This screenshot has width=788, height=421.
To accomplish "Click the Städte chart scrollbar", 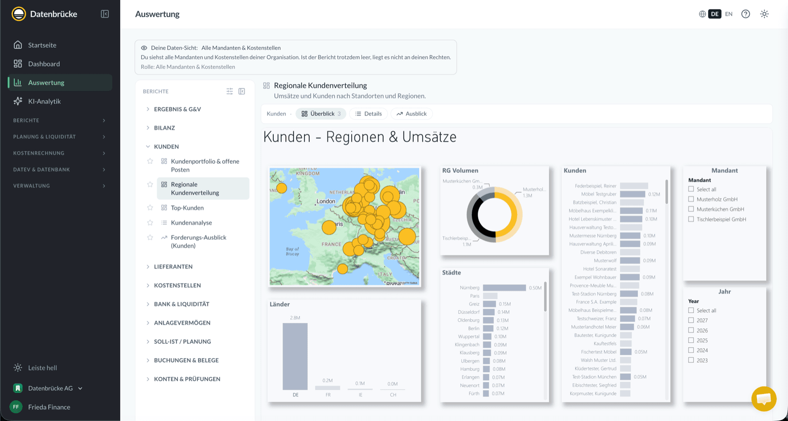I will tap(545, 297).
